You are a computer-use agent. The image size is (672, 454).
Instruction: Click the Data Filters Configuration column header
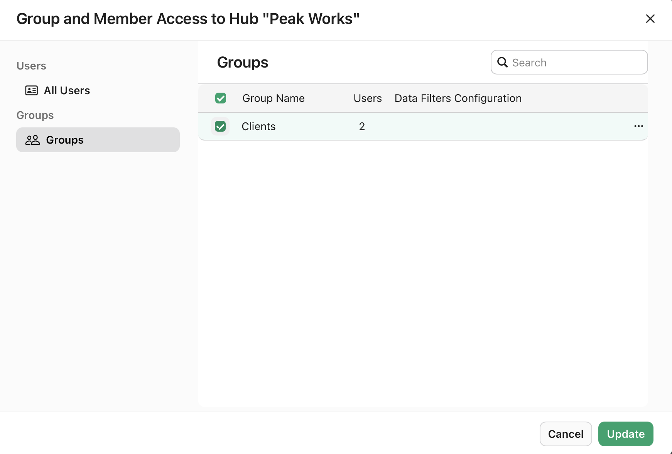458,98
